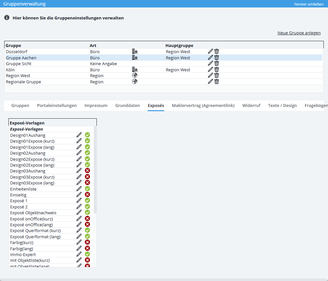Switch to the Gruppen tab
This screenshot has height=281, width=328.
click(x=20, y=106)
